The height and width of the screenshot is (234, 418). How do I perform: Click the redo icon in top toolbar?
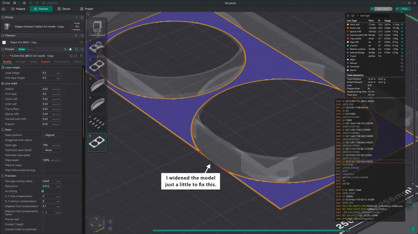(37, 3)
